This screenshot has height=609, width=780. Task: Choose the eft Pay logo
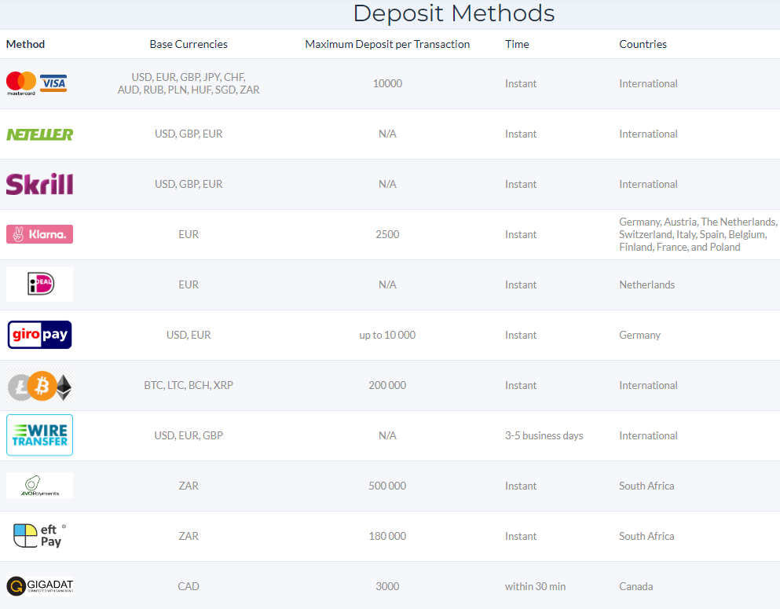40,536
